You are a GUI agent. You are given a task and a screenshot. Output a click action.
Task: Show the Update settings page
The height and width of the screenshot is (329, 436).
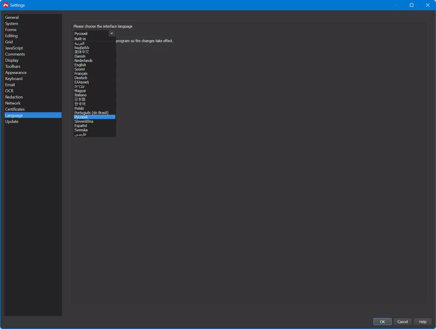click(x=12, y=122)
